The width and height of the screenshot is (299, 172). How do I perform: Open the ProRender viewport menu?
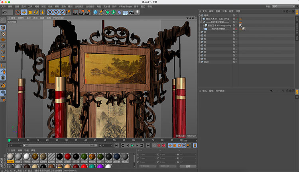pyautogui.click(x=58, y=18)
